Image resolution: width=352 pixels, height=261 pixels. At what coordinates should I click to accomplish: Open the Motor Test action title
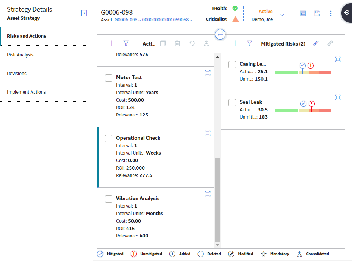click(x=129, y=78)
